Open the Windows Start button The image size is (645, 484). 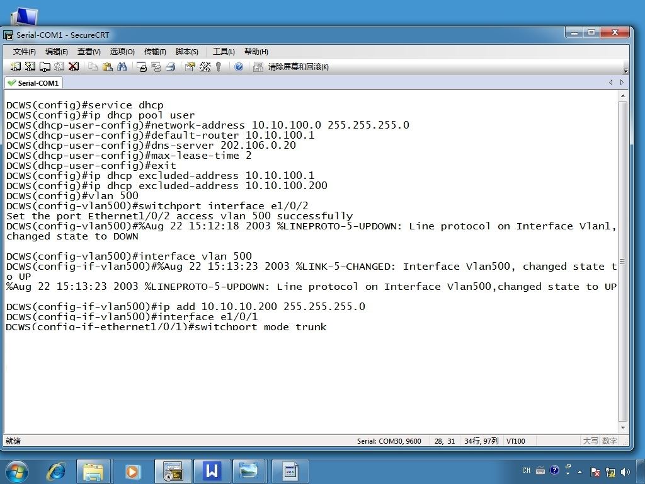tap(16, 471)
